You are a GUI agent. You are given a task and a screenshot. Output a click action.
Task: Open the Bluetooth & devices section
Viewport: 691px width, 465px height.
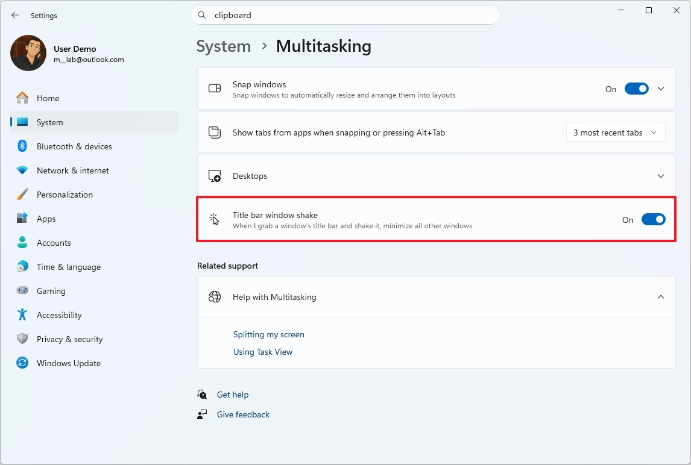[74, 146]
